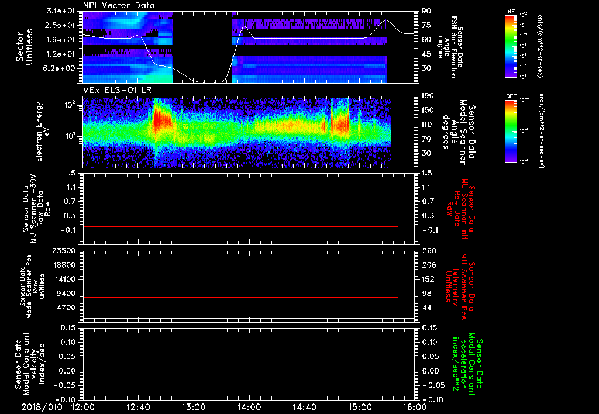
Task: Click the "2.5e+01" sector tick value
Action: pos(60,25)
